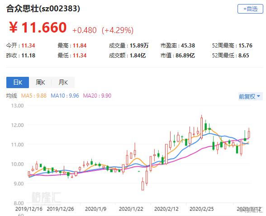The image size is (266, 216).
Task: Click y-axis label 12.00
Action: [x=17, y=125]
